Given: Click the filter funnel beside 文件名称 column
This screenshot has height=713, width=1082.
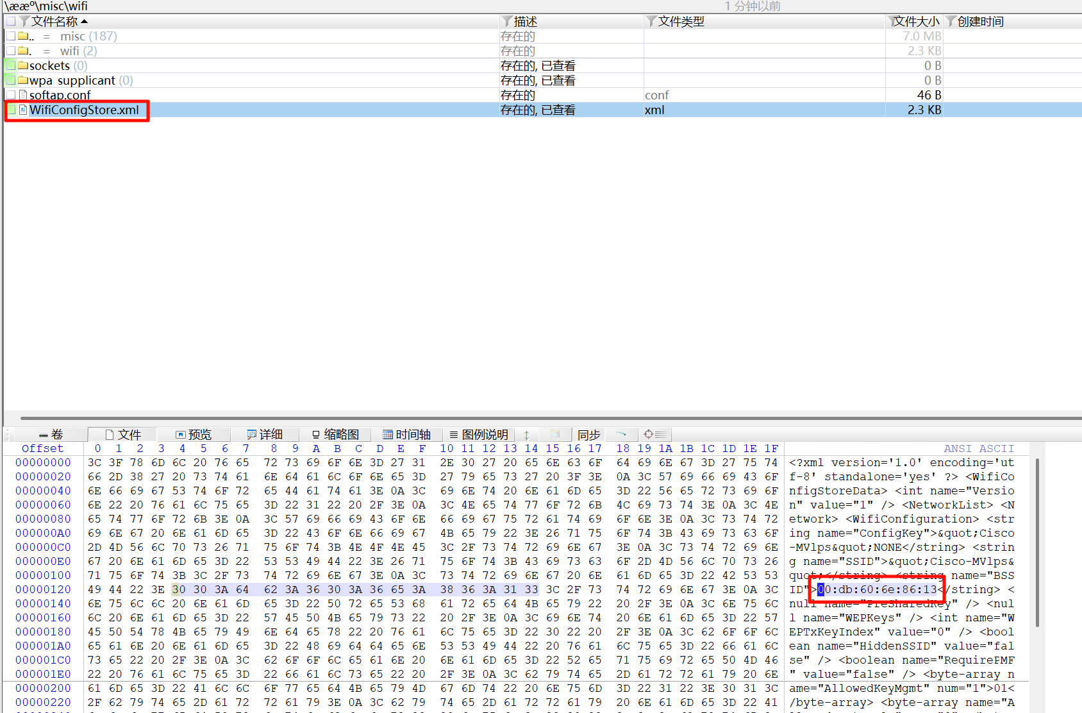Looking at the screenshot, I should [25, 21].
